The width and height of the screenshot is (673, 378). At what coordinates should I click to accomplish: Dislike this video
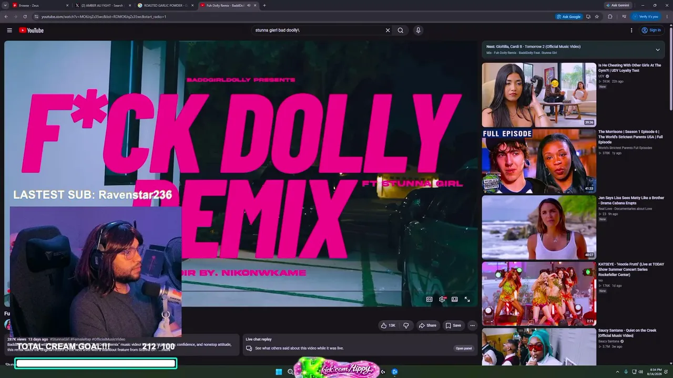pos(406,325)
